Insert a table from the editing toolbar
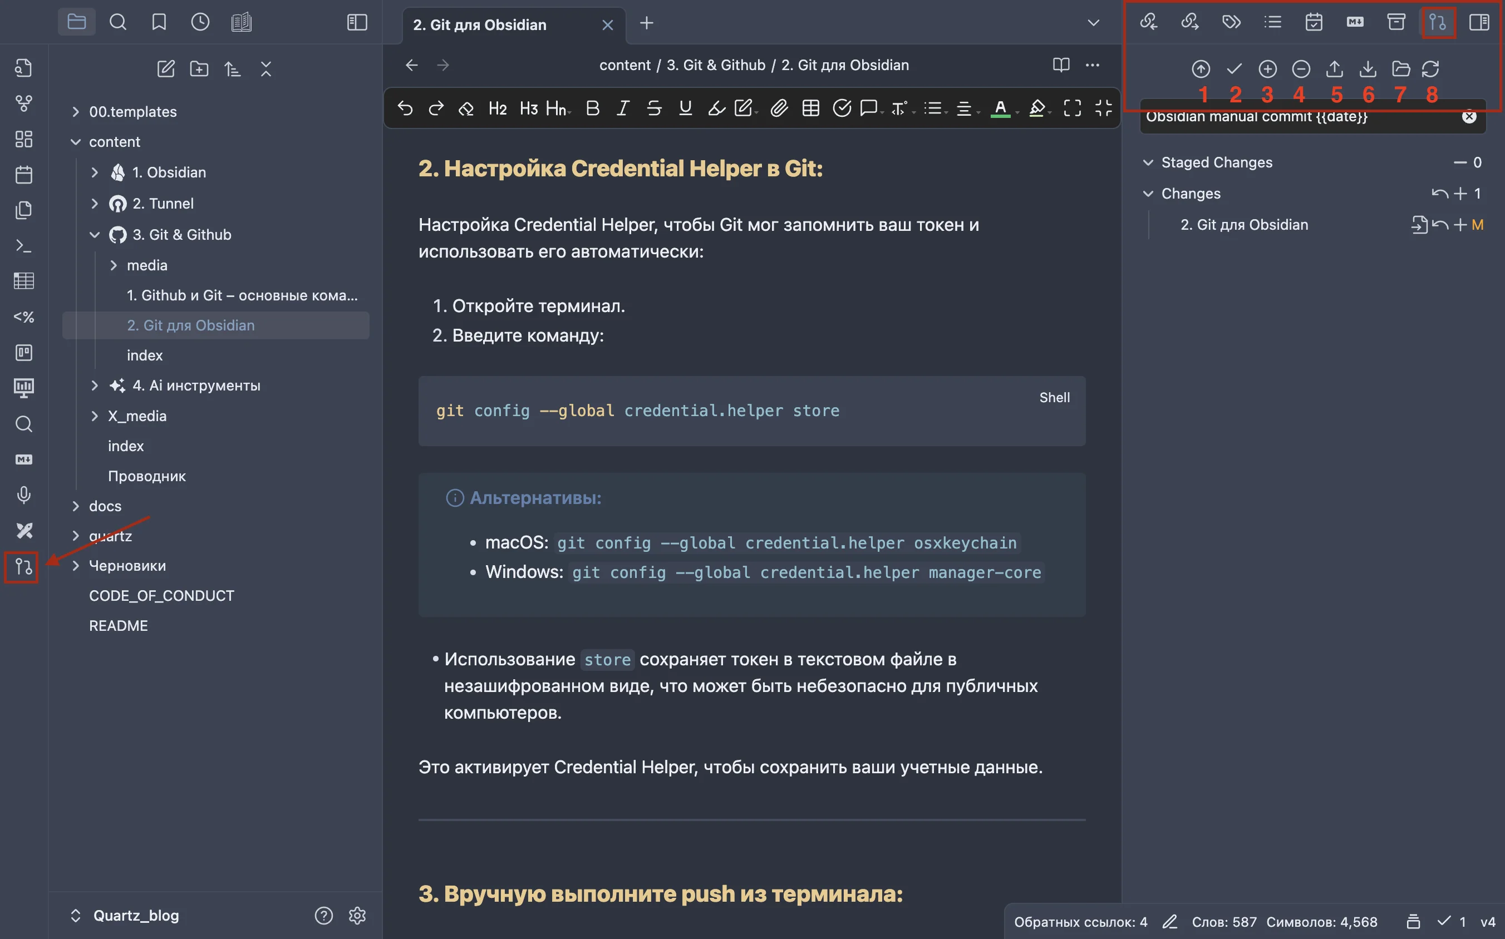Image resolution: width=1505 pixels, height=939 pixels. 810,108
